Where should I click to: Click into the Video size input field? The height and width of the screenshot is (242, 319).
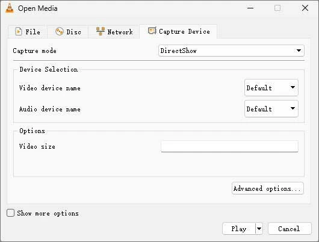click(229, 146)
